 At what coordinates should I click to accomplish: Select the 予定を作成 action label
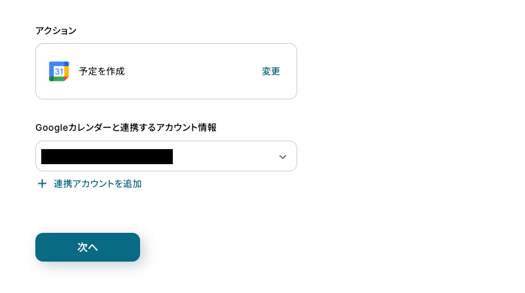click(x=101, y=71)
